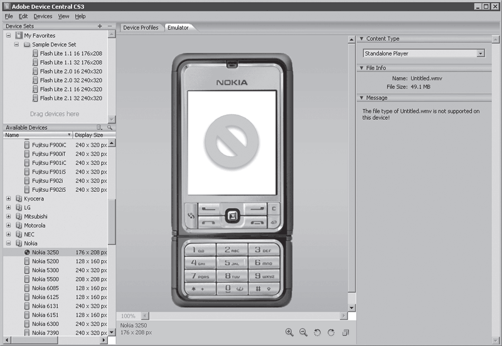
Task: Click the 0 key on phone keypad
Action: click(x=232, y=289)
